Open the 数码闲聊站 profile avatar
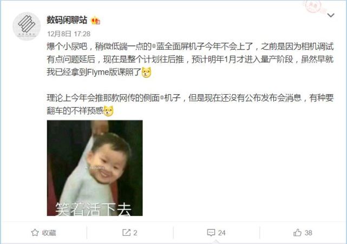This screenshot has height=244, width=347. pos(27,27)
